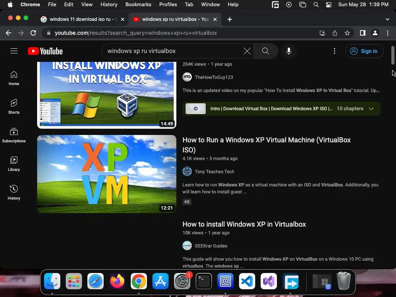The width and height of the screenshot is (396, 297).
Task: Click the 4K badge label
Action: click(x=187, y=201)
